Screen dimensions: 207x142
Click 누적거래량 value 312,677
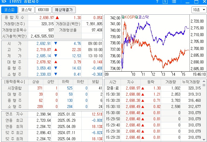pyautogui.click(x=194, y=107)
